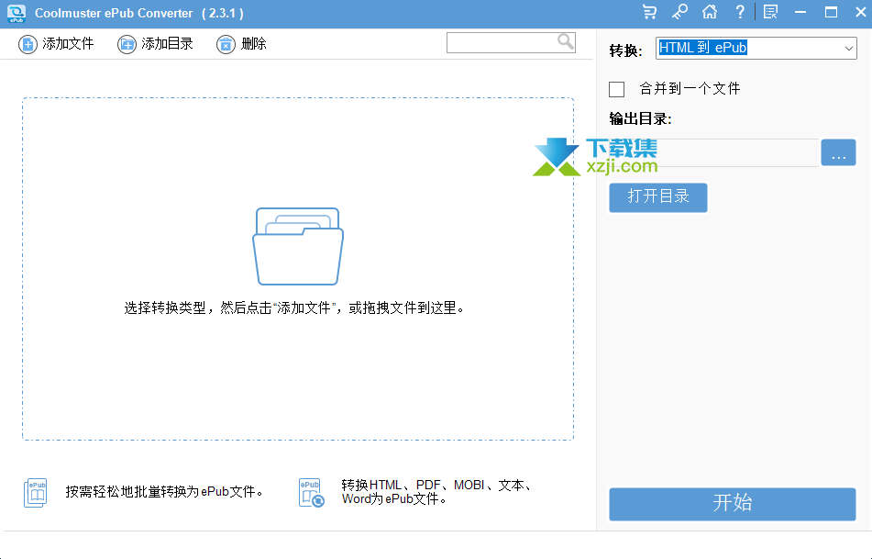Focus the file search box

click(501, 42)
